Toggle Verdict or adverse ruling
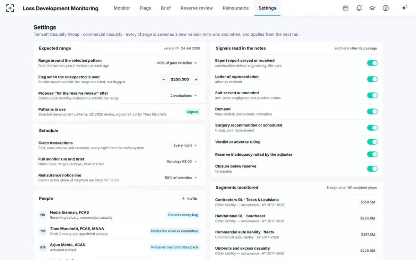Viewport: 416px width, 260px height. click(x=372, y=142)
